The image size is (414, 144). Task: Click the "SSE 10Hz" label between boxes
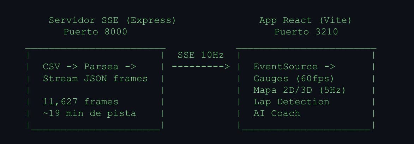(200, 55)
